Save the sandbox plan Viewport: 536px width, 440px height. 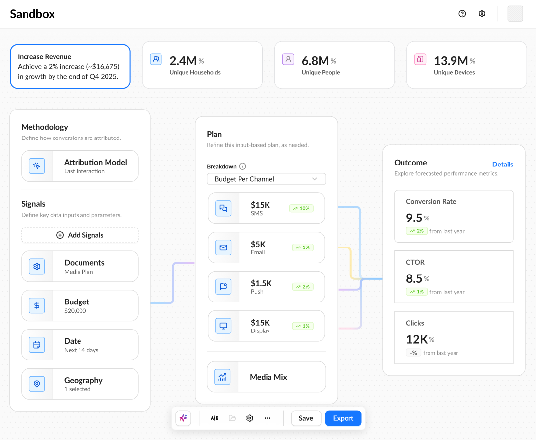point(306,418)
